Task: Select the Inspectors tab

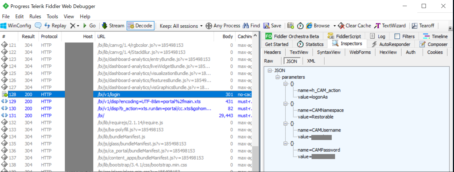Action: (x=347, y=44)
